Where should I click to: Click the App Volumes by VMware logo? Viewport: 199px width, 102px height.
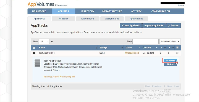click(x=47, y=5)
